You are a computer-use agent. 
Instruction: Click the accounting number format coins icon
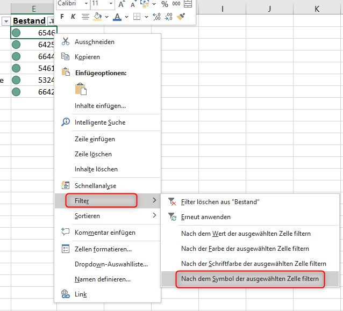coord(145,4)
